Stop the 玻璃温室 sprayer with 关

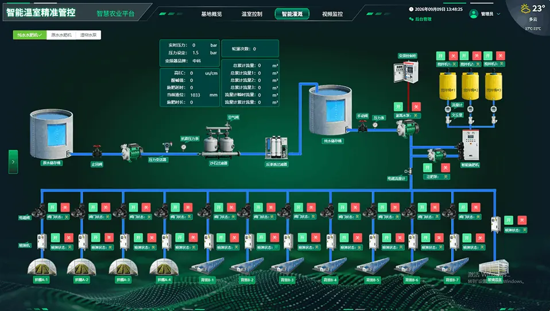click(522, 220)
